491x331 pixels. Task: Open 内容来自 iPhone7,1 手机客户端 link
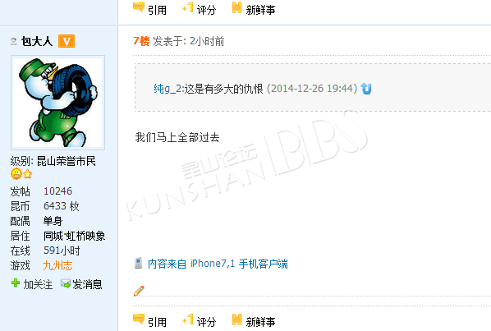pos(218,264)
